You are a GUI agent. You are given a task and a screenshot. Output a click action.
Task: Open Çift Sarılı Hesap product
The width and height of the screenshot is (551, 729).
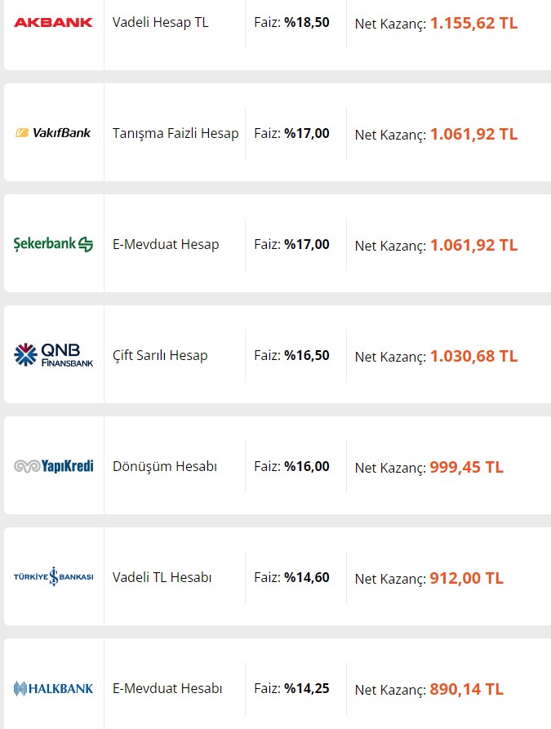pos(160,356)
